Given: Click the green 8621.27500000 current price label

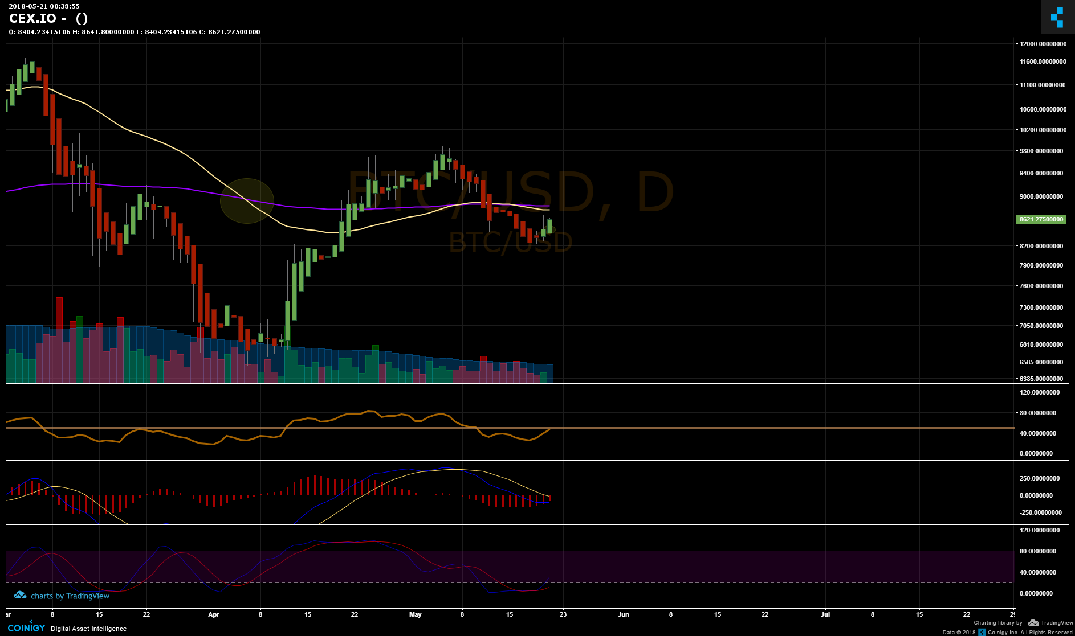Looking at the screenshot, I should (x=1041, y=219).
